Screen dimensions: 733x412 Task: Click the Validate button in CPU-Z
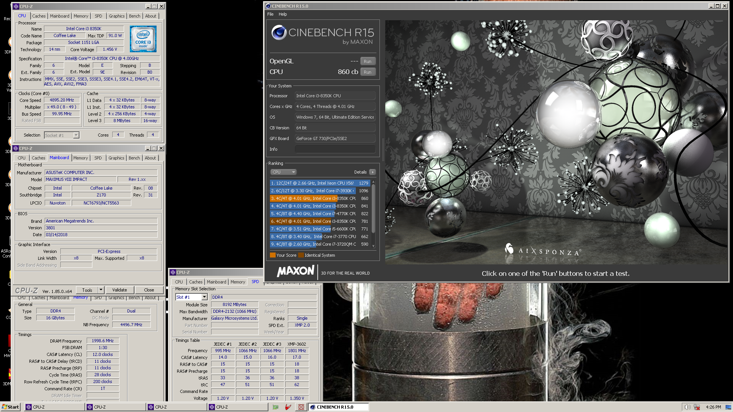click(x=119, y=290)
